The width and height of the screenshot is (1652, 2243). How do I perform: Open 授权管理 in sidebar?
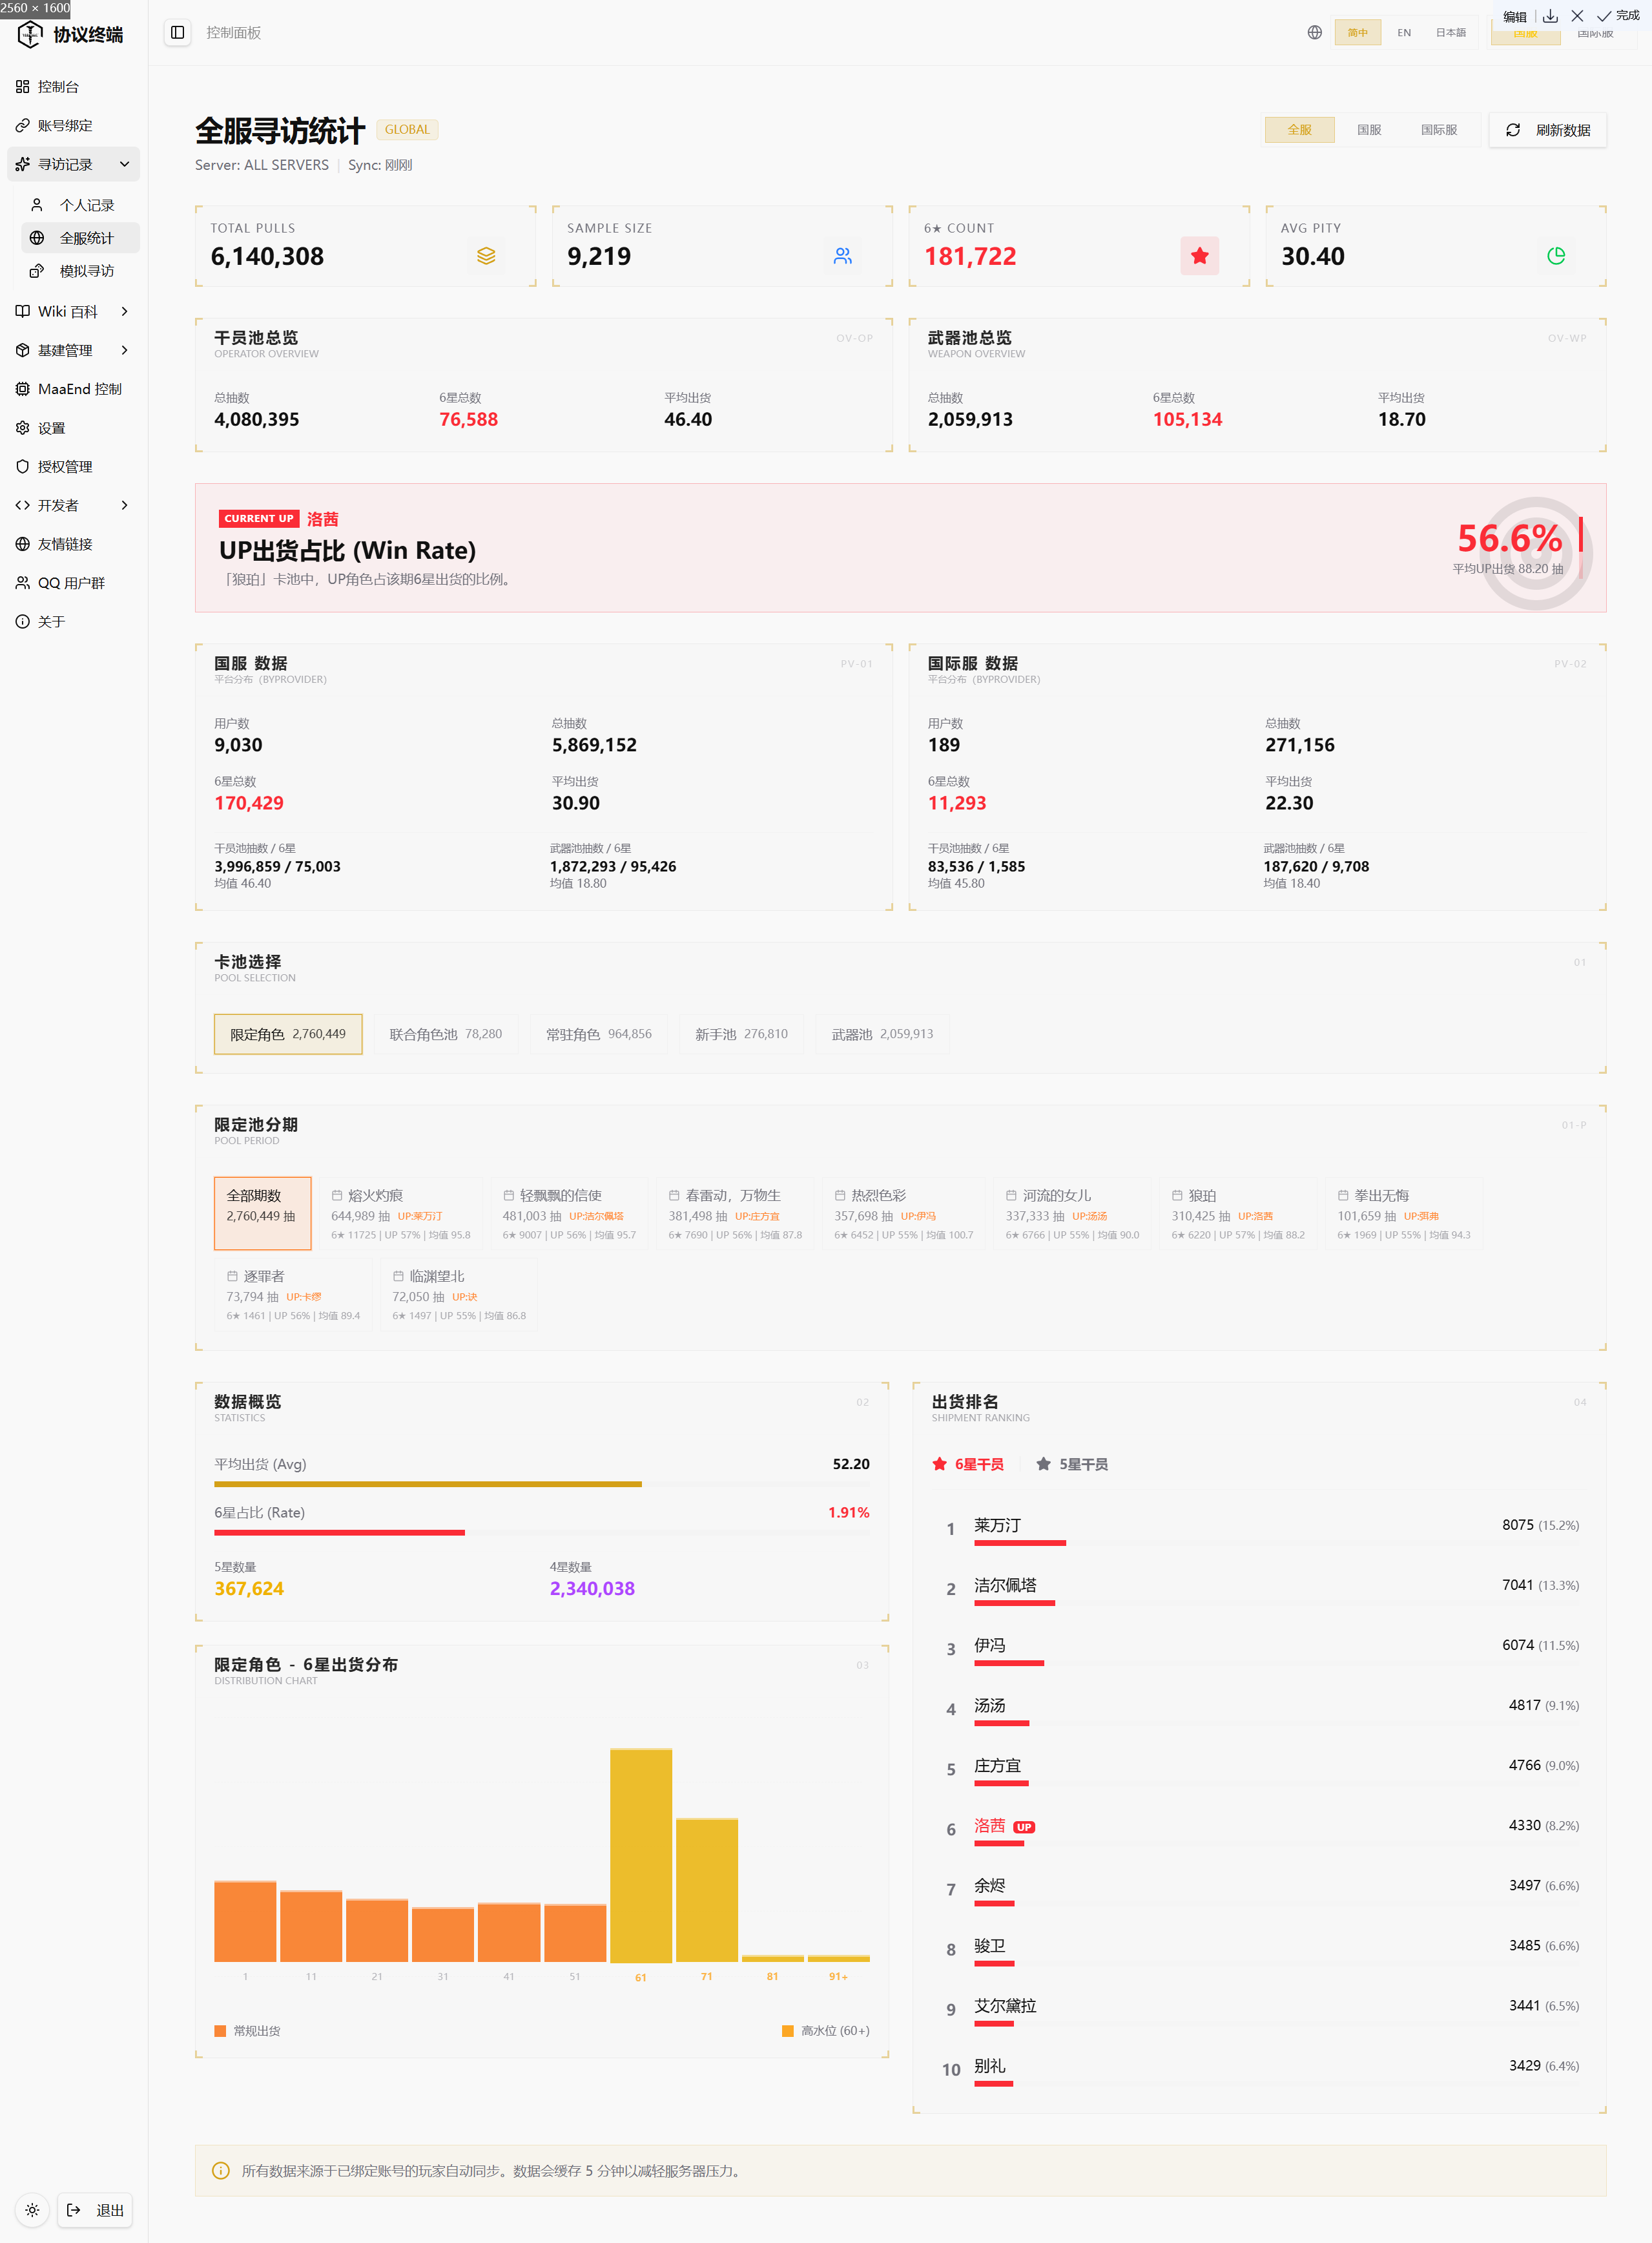(x=73, y=466)
